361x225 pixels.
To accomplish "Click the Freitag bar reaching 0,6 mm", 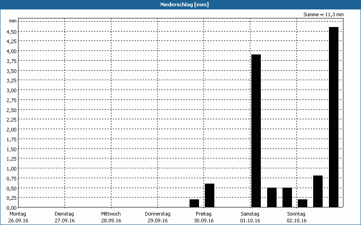I will (x=209, y=195).
